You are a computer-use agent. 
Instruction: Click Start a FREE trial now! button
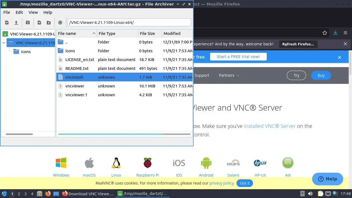click(x=238, y=57)
